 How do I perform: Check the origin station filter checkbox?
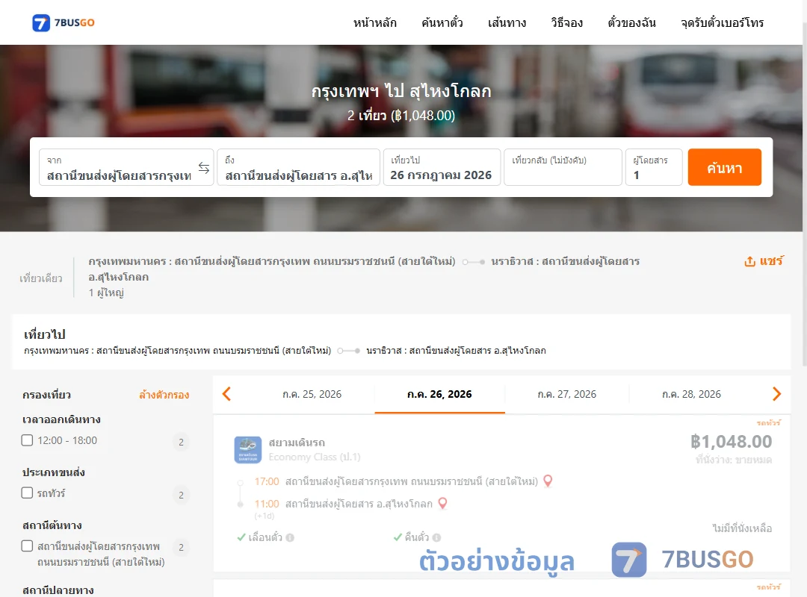(28, 546)
